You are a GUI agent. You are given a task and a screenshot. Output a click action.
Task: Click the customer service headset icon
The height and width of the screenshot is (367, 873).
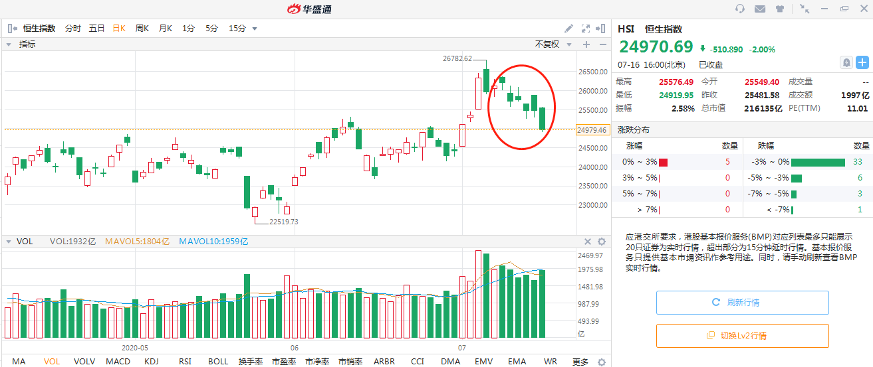(740, 9)
